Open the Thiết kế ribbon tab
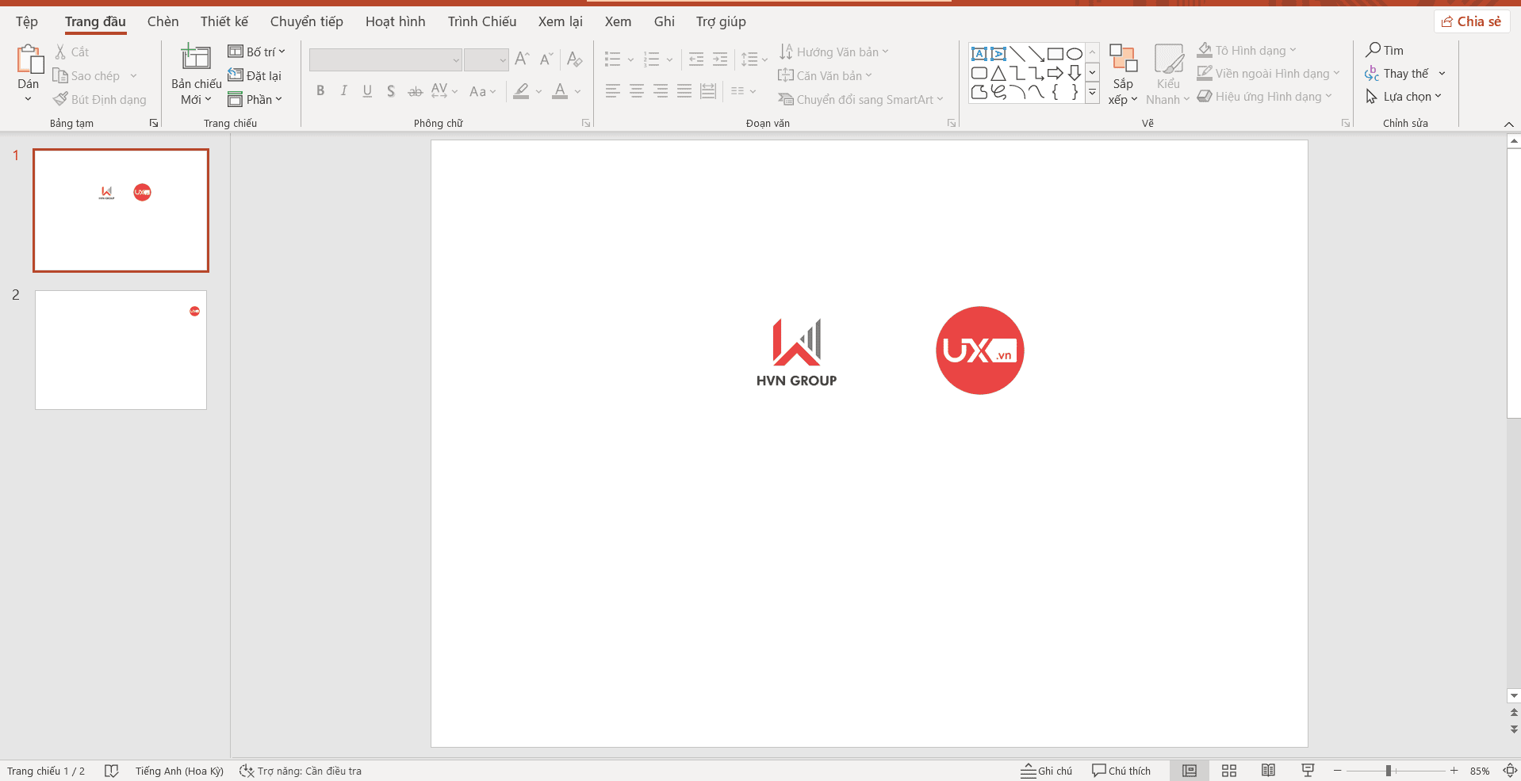 (224, 21)
